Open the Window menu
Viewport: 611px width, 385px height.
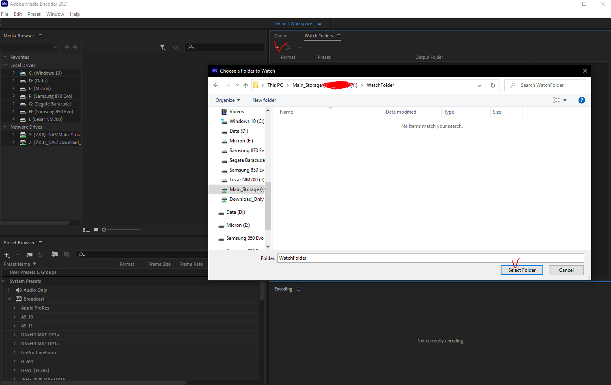click(55, 14)
